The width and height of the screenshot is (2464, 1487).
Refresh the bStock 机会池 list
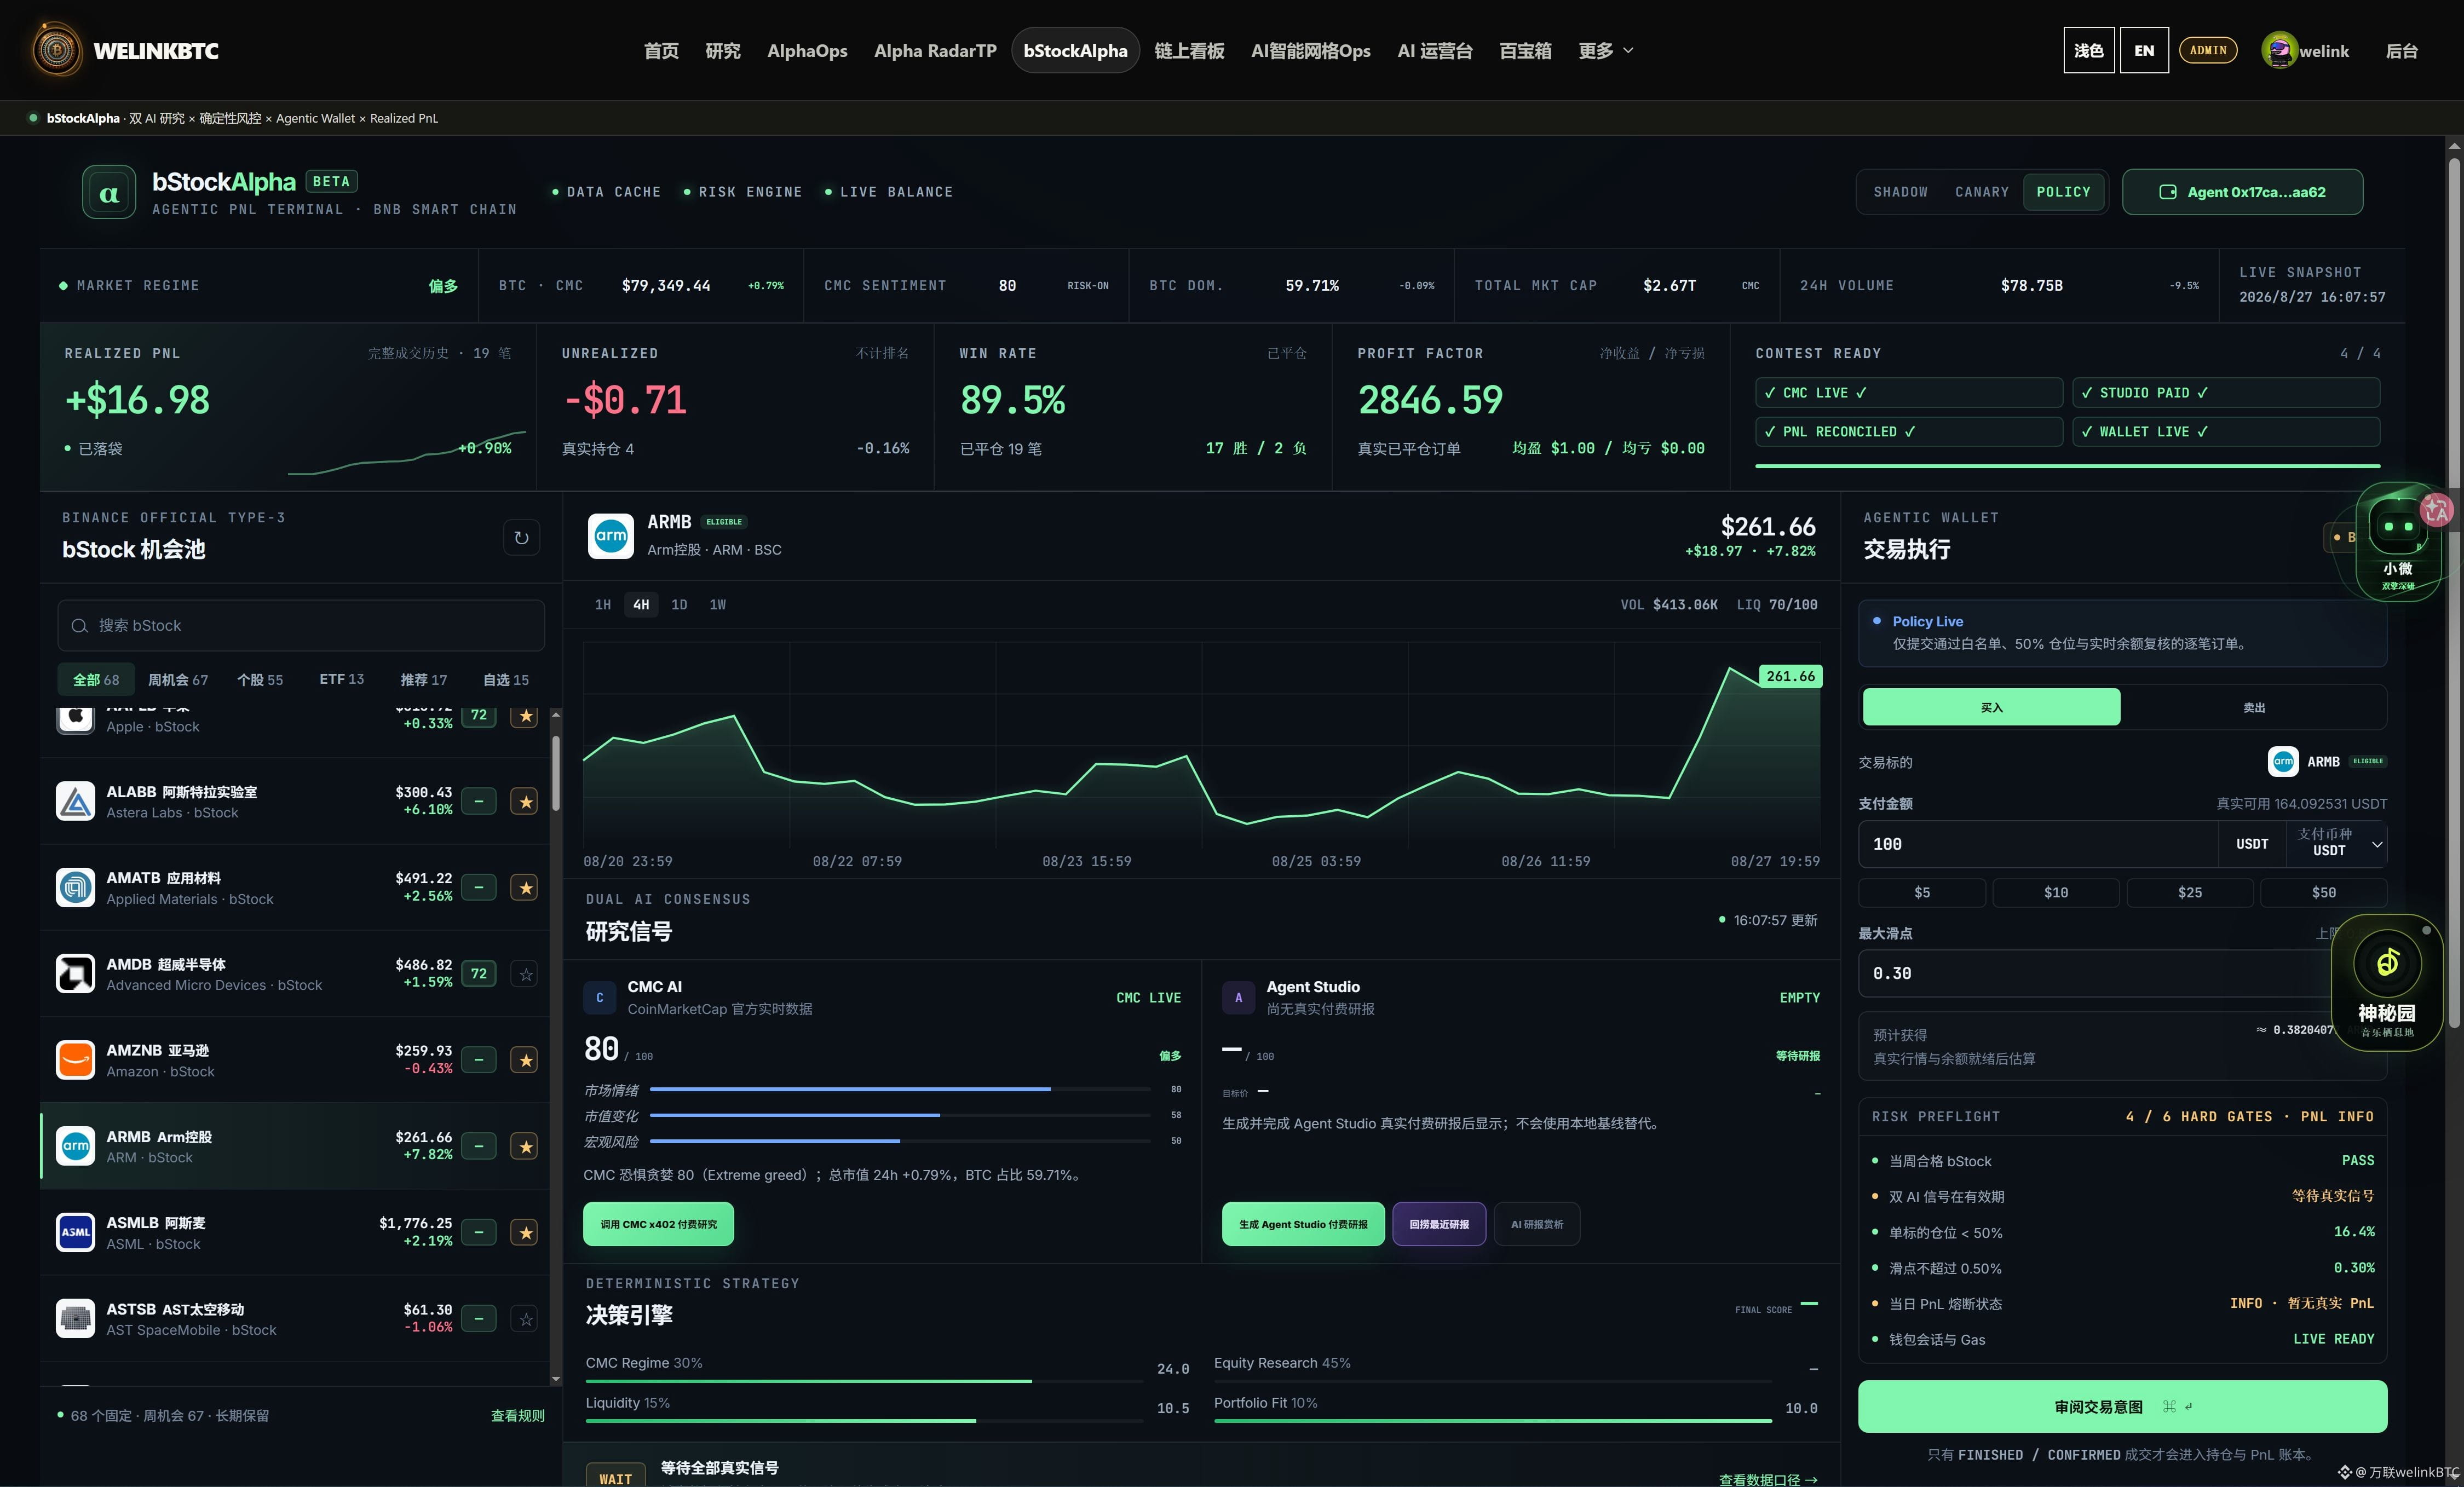pyautogui.click(x=521, y=538)
